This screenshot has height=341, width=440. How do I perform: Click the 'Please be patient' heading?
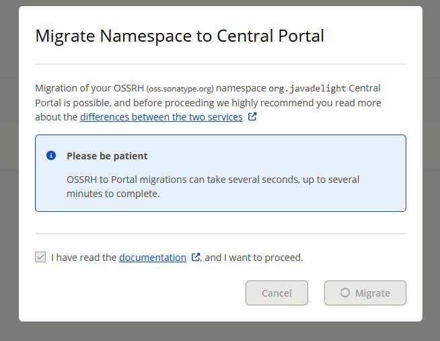tap(107, 156)
